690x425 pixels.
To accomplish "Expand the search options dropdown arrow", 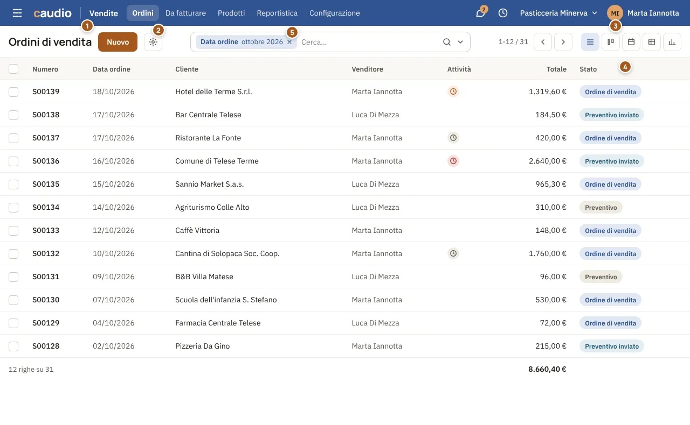I will coord(460,42).
